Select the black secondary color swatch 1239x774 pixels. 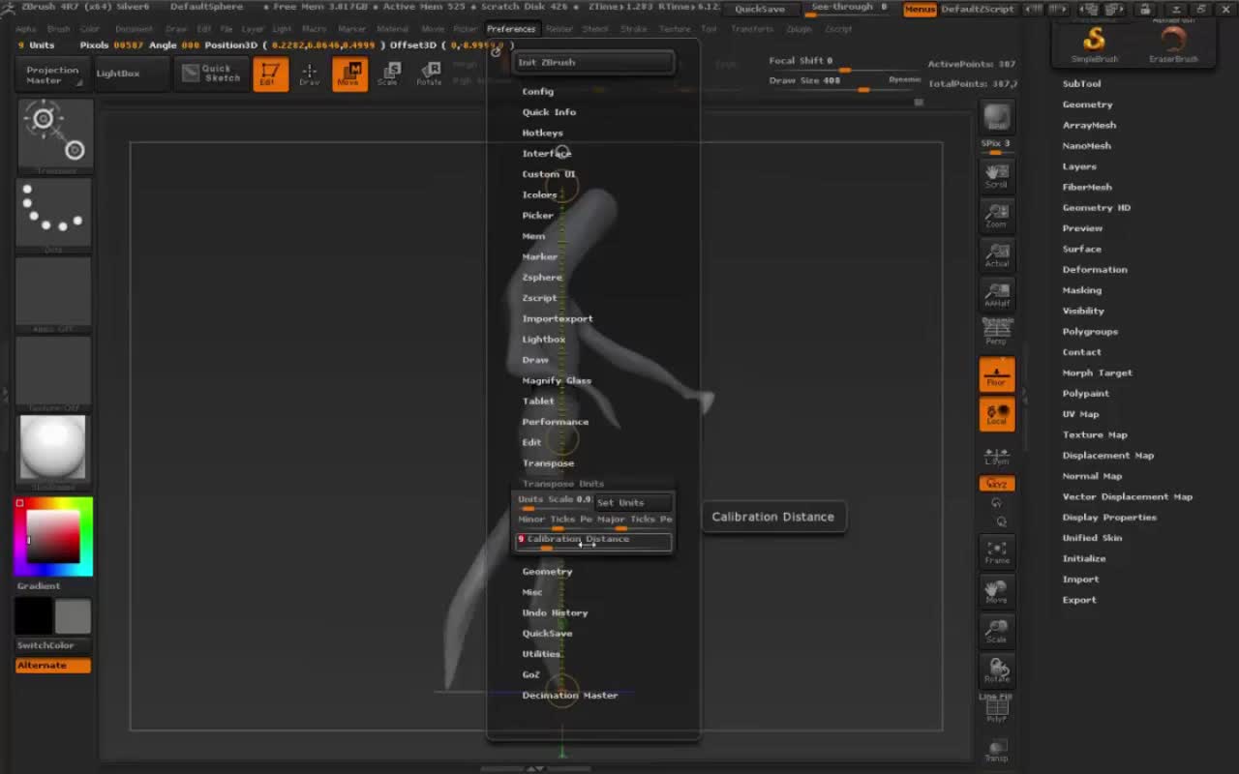tap(34, 616)
